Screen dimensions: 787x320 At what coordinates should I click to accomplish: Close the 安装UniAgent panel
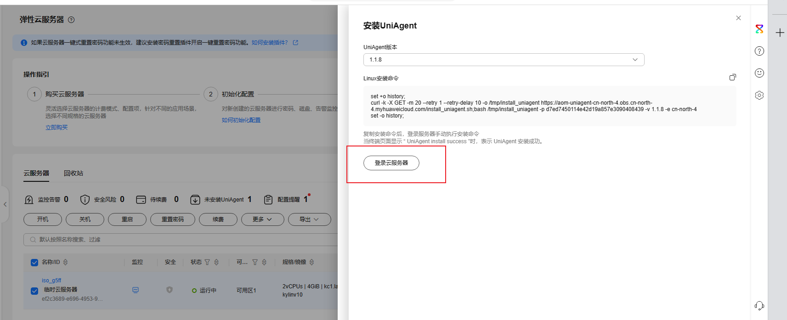(x=738, y=18)
